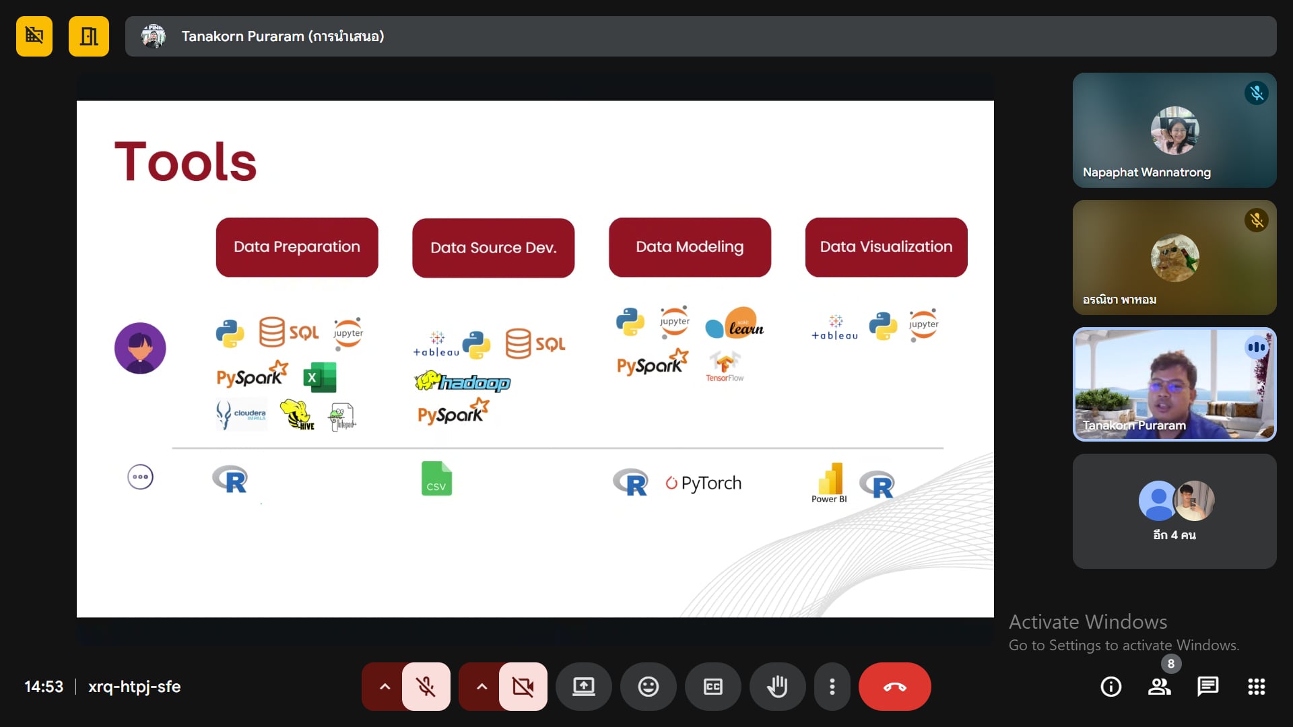This screenshot has width=1293, height=727.
Task: Click the Python logo under Data Source Dev.
Action: (476, 345)
